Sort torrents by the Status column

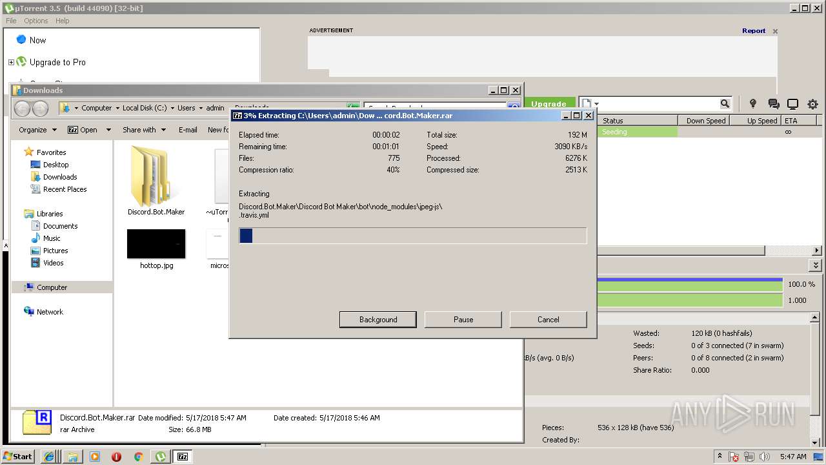coord(638,121)
